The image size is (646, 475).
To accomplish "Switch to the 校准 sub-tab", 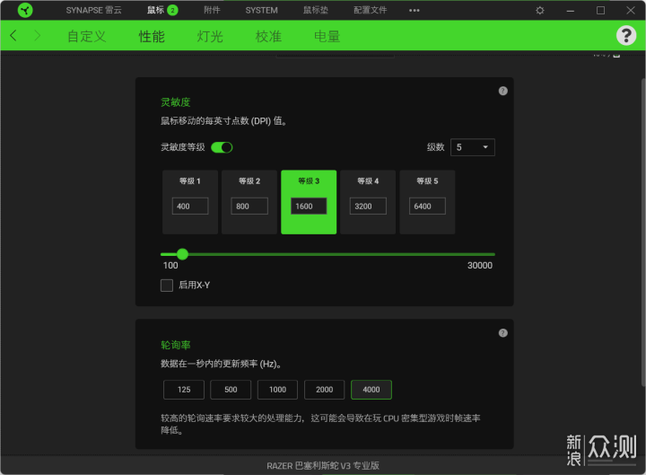I will coord(268,36).
